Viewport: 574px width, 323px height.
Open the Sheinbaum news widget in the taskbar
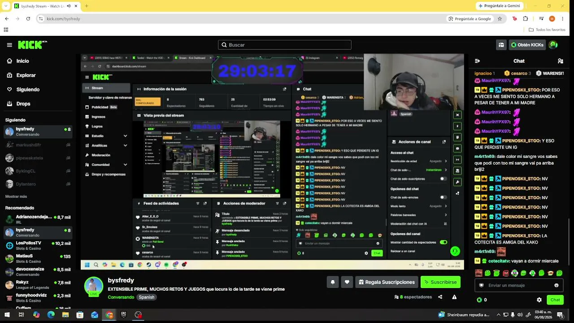(x=464, y=315)
